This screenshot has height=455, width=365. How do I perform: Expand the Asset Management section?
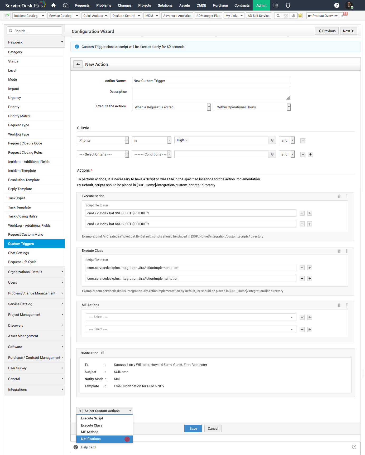[x=35, y=336]
